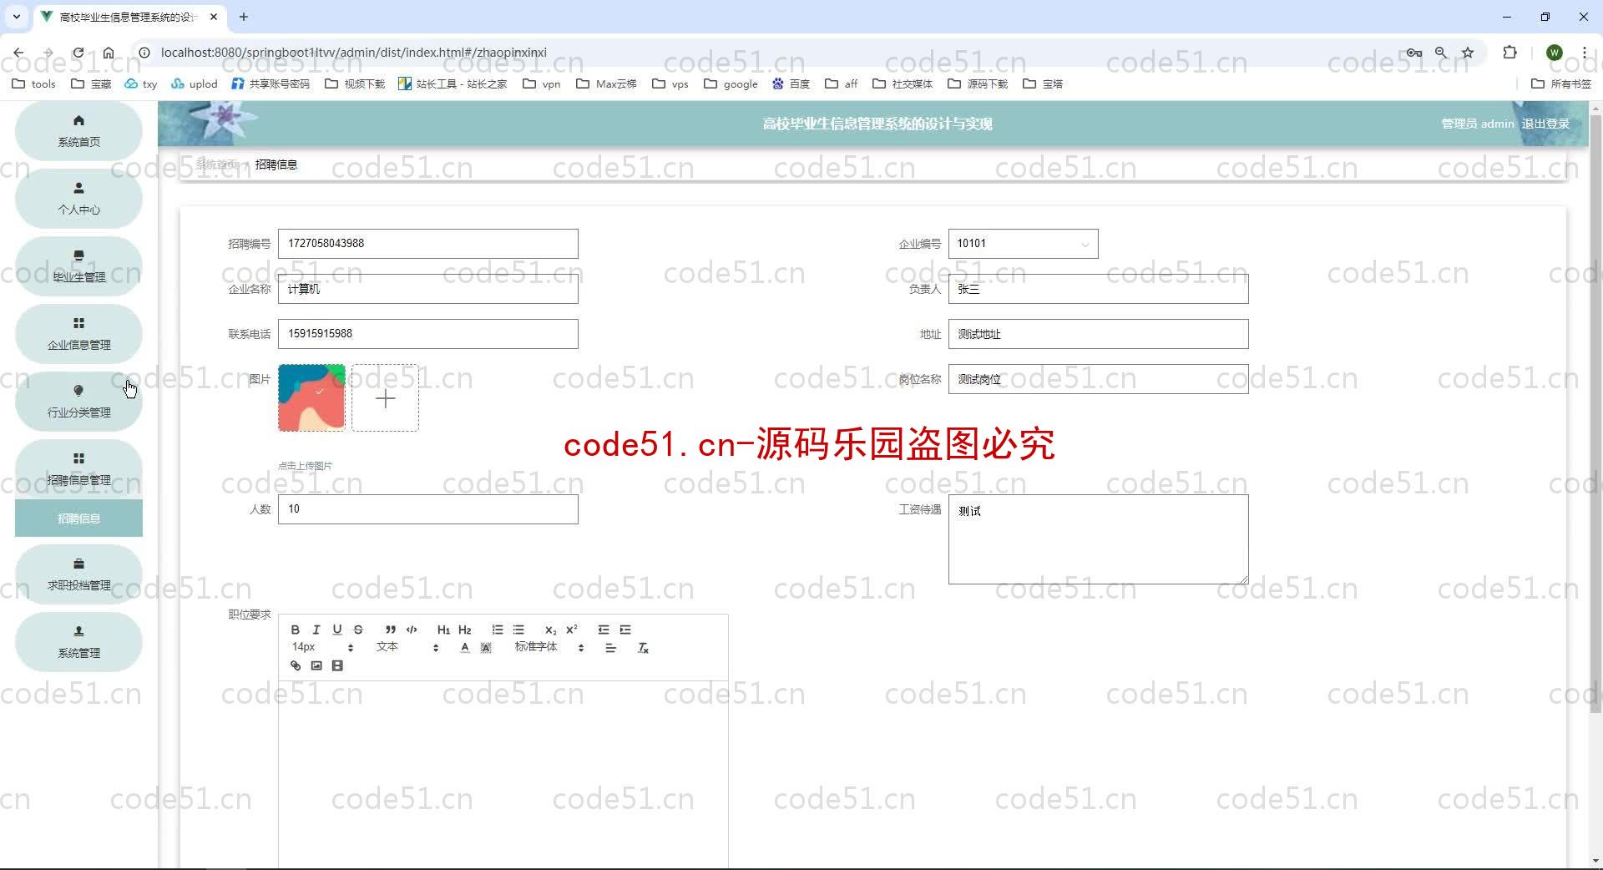Open the saved passwords key icon
1603x870 pixels.
click(x=1413, y=52)
